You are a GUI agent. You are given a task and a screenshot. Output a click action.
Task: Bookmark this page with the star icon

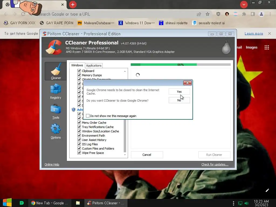click(208, 14)
